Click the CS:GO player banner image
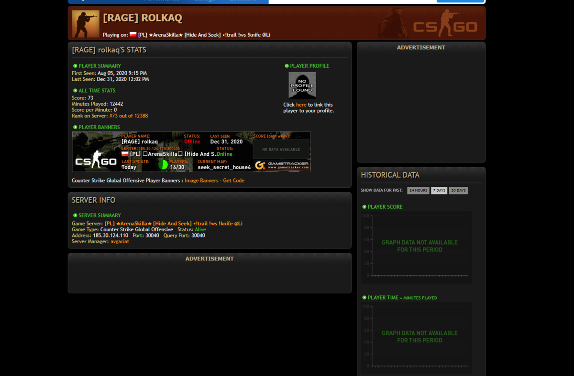Image resolution: width=574 pixels, height=376 pixels. 191,152
